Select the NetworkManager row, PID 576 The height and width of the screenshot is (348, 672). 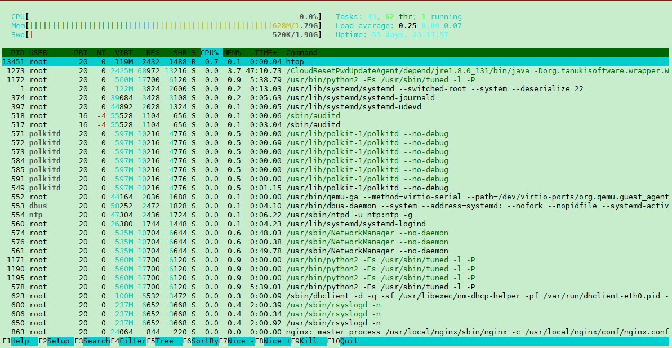tap(336, 242)
